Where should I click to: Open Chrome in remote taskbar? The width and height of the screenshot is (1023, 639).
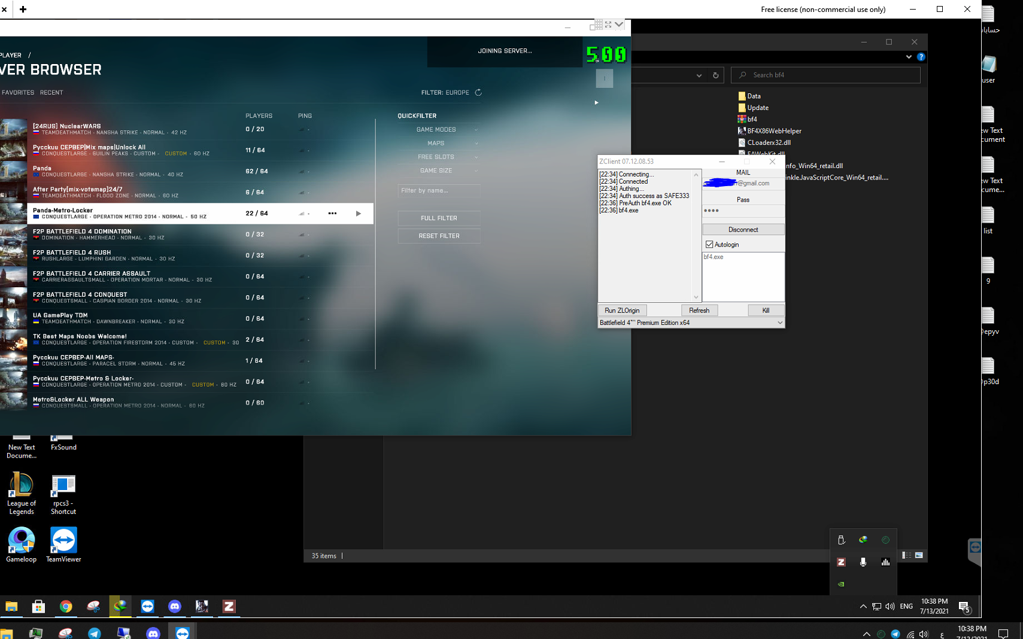point(66,606)
